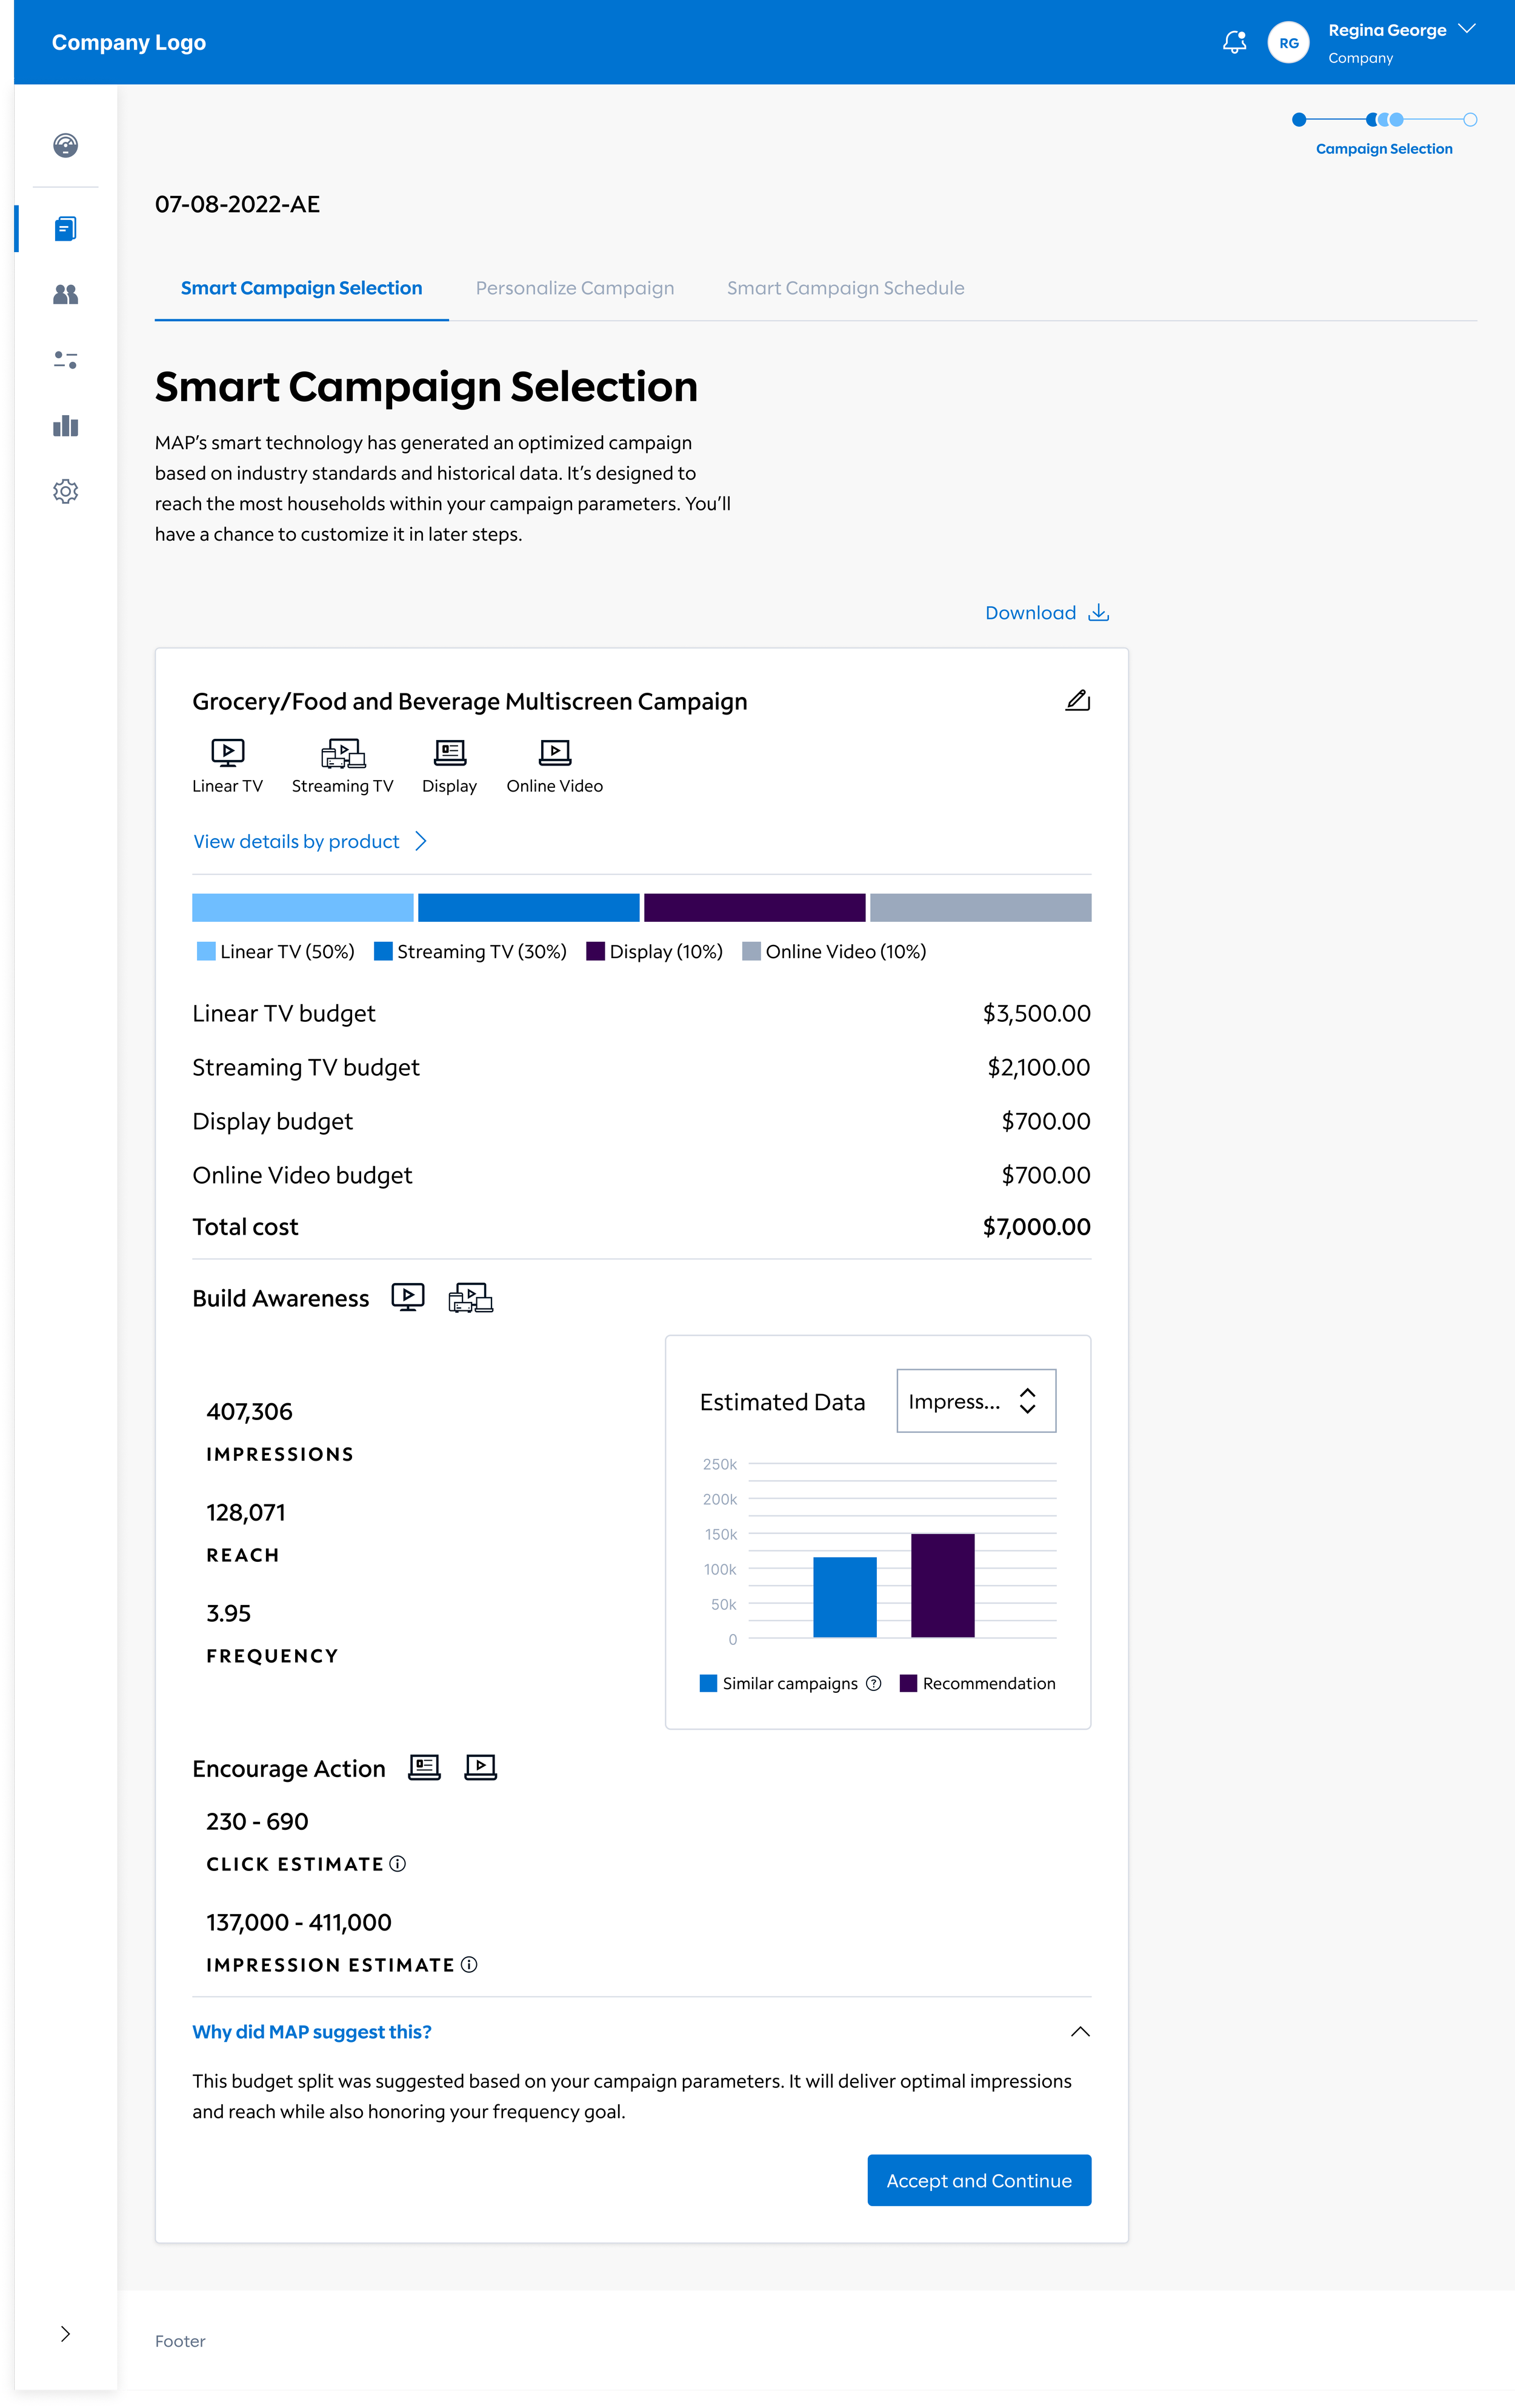This screenshot has width=1515, height=2408.
Task: Click the 3.95 frequency value
Action: tap(228, 1613)
